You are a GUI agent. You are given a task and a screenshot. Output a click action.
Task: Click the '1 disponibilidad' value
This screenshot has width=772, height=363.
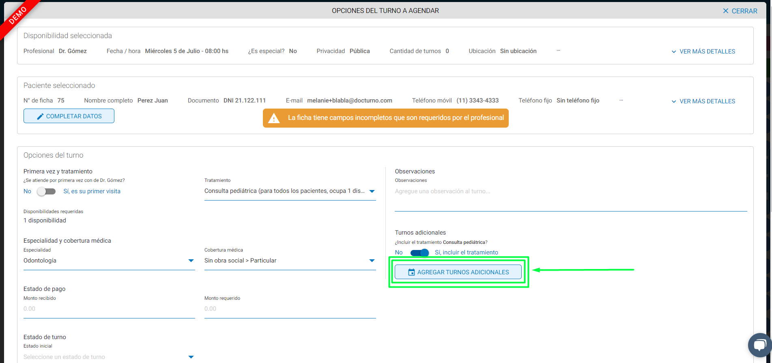(x=45, y=220)
